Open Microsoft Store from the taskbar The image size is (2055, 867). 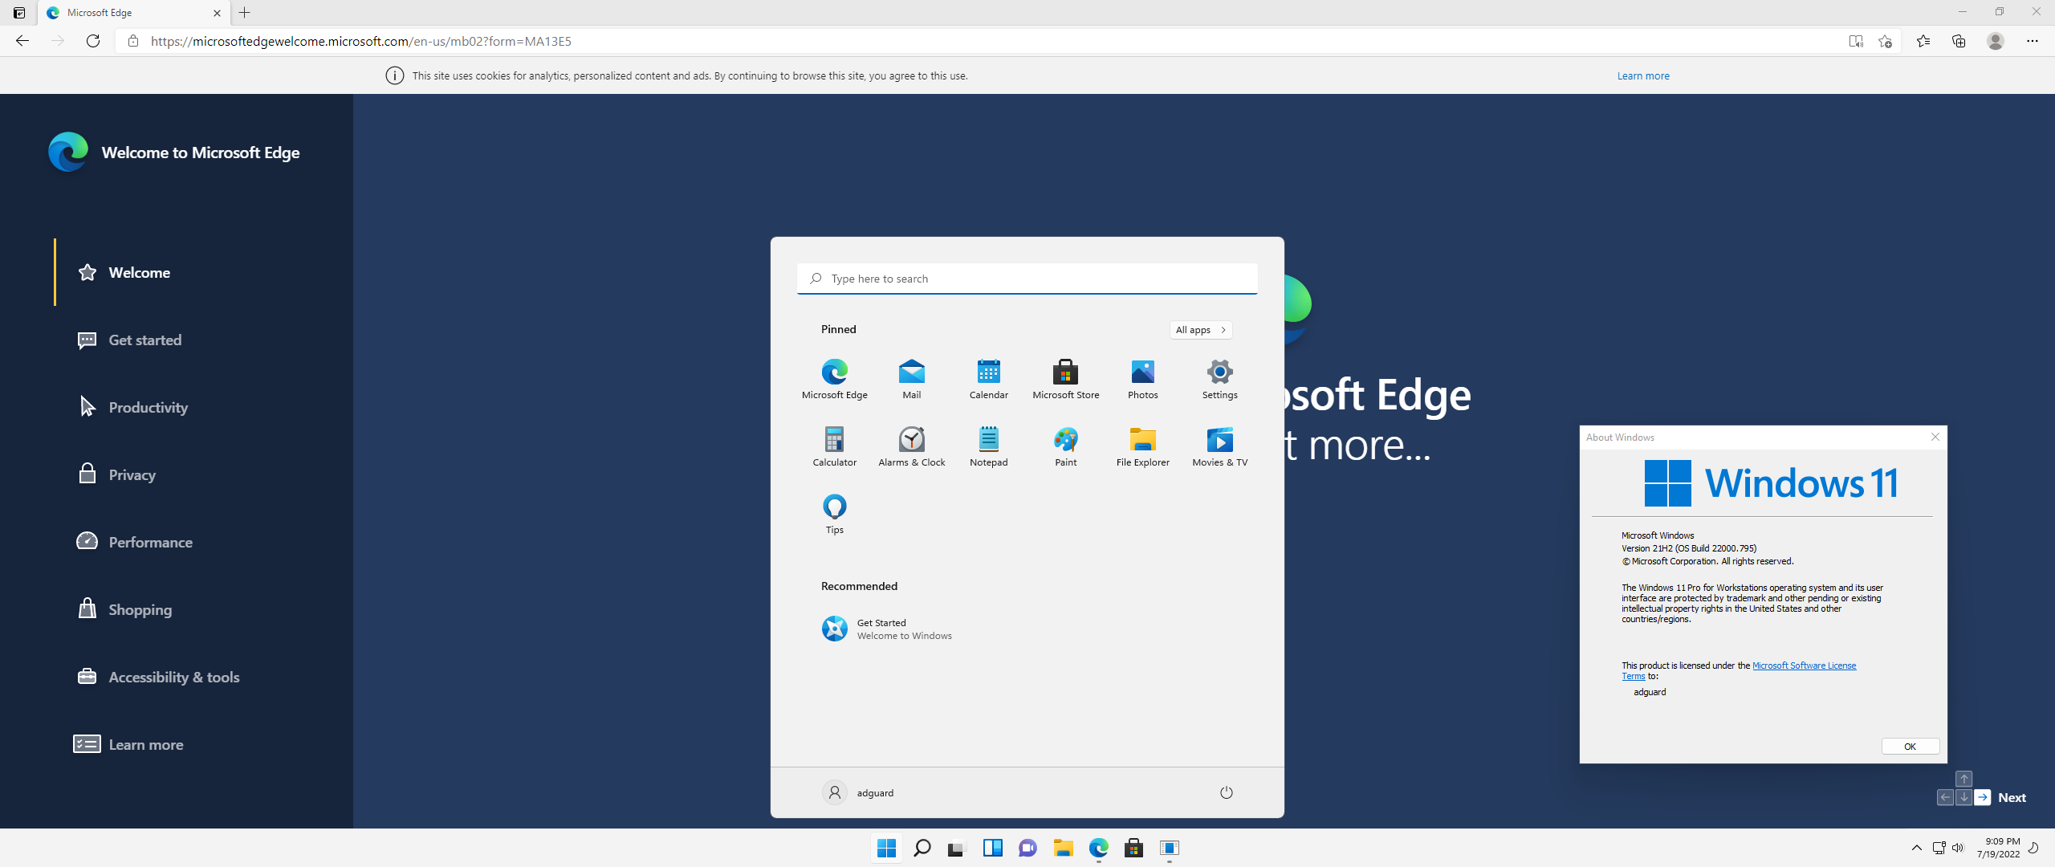point(1133,848)
